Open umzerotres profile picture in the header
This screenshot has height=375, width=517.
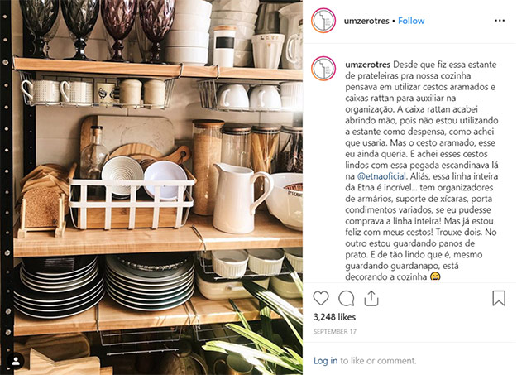[x=323, y=21]
